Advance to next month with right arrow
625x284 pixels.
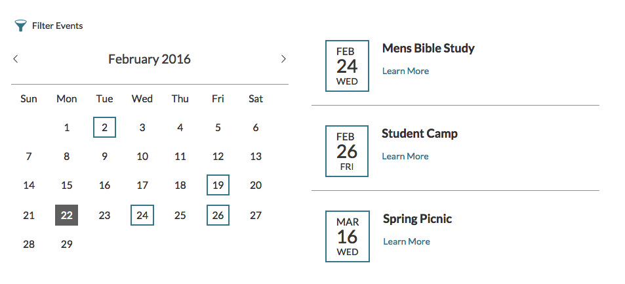[x=283, y=59]
